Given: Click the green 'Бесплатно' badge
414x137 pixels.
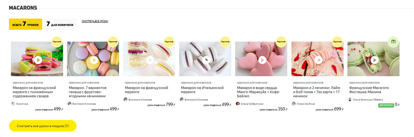Looking at the screenshot, I should click(386, 105).
